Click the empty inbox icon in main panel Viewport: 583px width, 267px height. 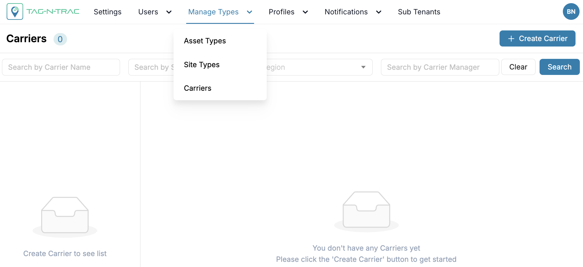(x=366, y=212)
